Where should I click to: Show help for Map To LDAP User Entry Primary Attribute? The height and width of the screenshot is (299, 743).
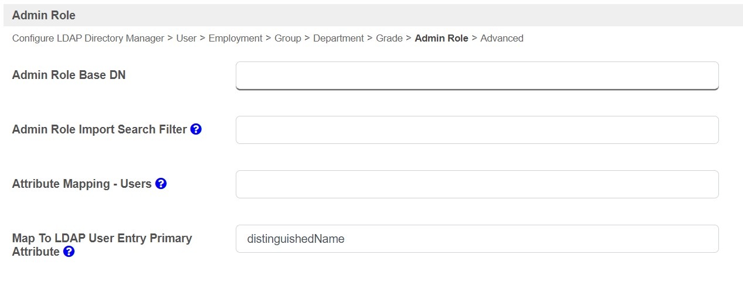[x=69, y=252]
